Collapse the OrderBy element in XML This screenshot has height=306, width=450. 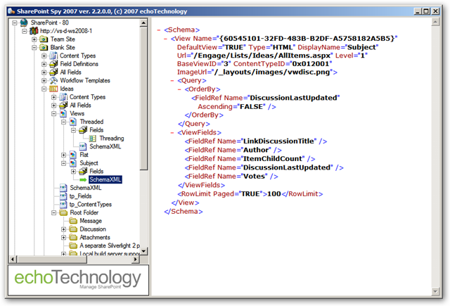point(179,89)
